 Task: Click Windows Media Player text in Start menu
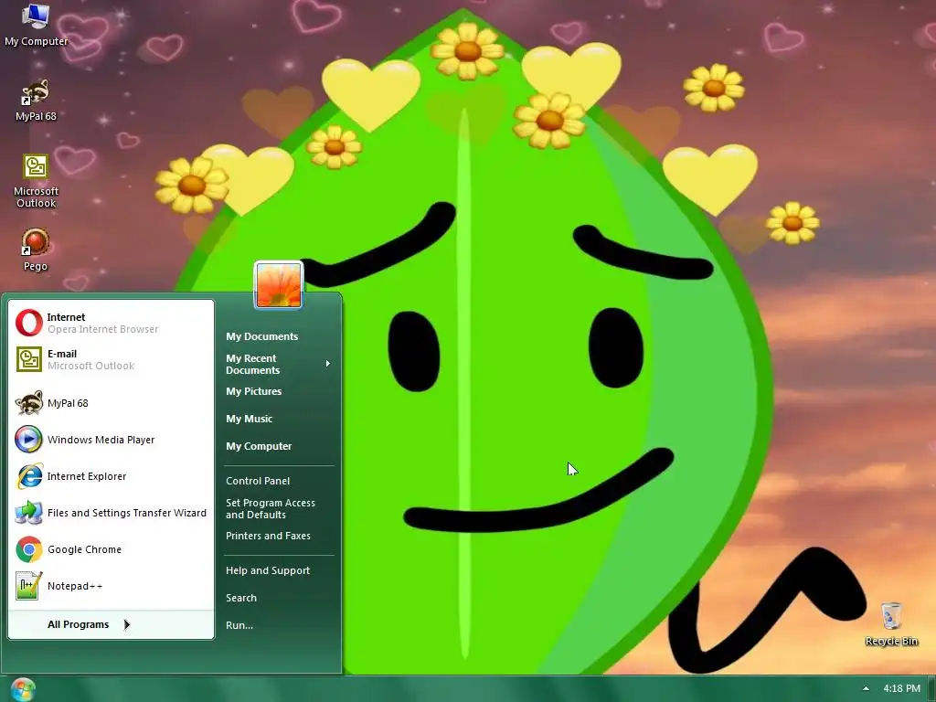click(x=101, y=440)
